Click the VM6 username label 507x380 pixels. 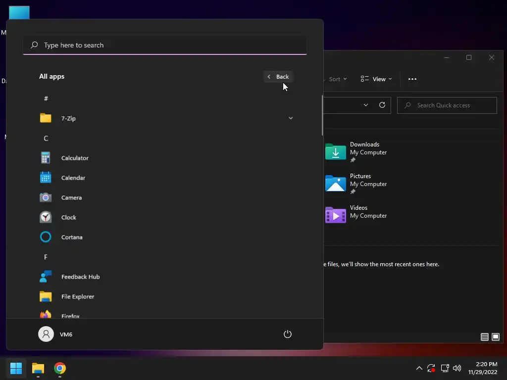pos(66,334)
